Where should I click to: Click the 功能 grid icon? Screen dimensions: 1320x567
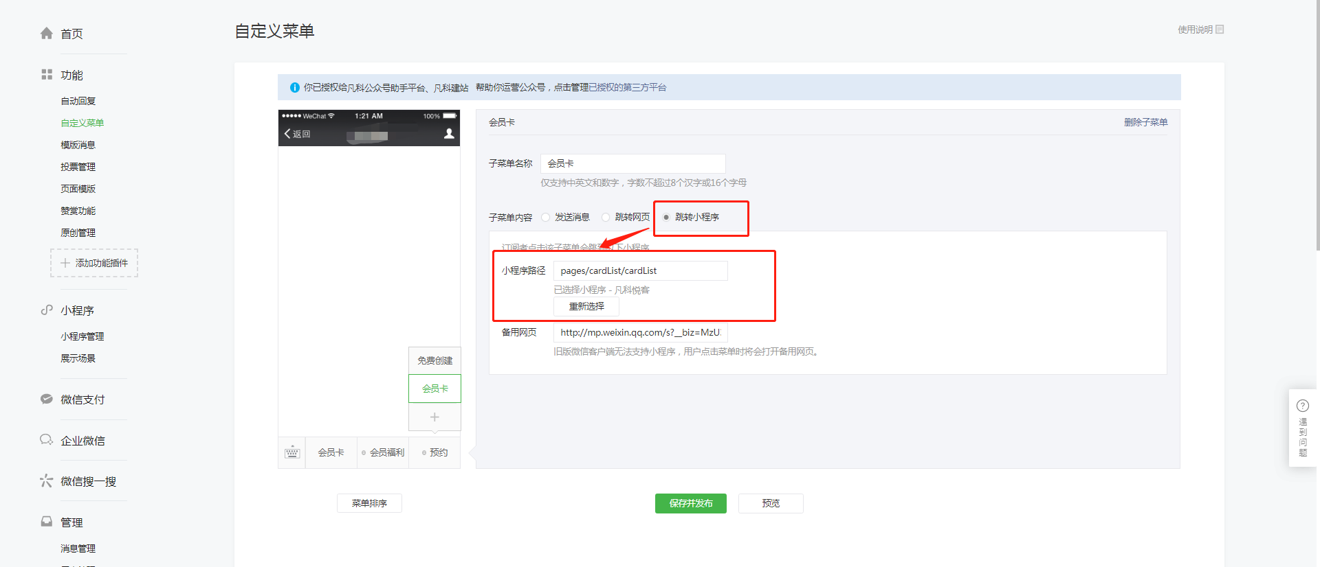47,74
